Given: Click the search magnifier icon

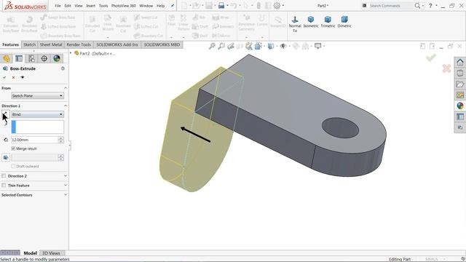Looking at the screenshot, I should [417, 6].
